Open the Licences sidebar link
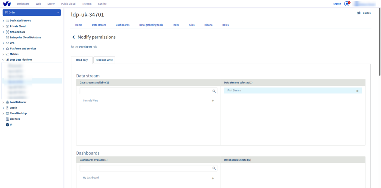The image size is (381, 188). pos(15,119)
